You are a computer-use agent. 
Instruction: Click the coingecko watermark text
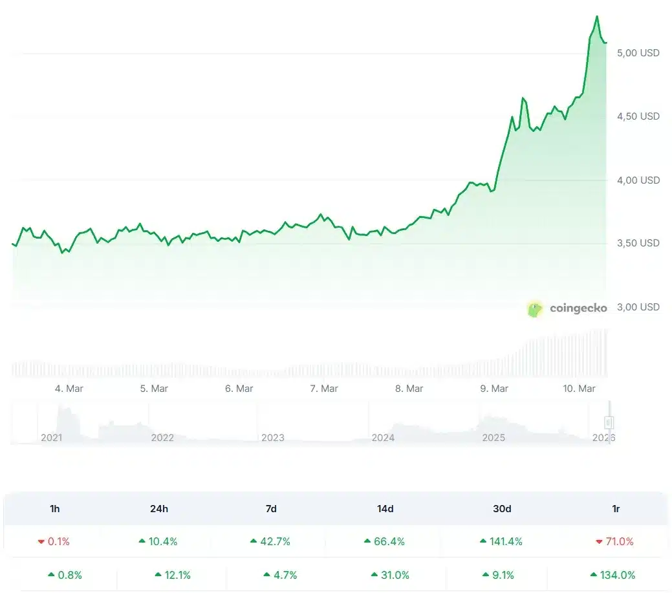[x=578, y=308]
